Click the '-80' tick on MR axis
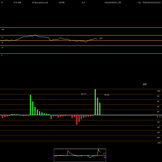 (158, 138)
